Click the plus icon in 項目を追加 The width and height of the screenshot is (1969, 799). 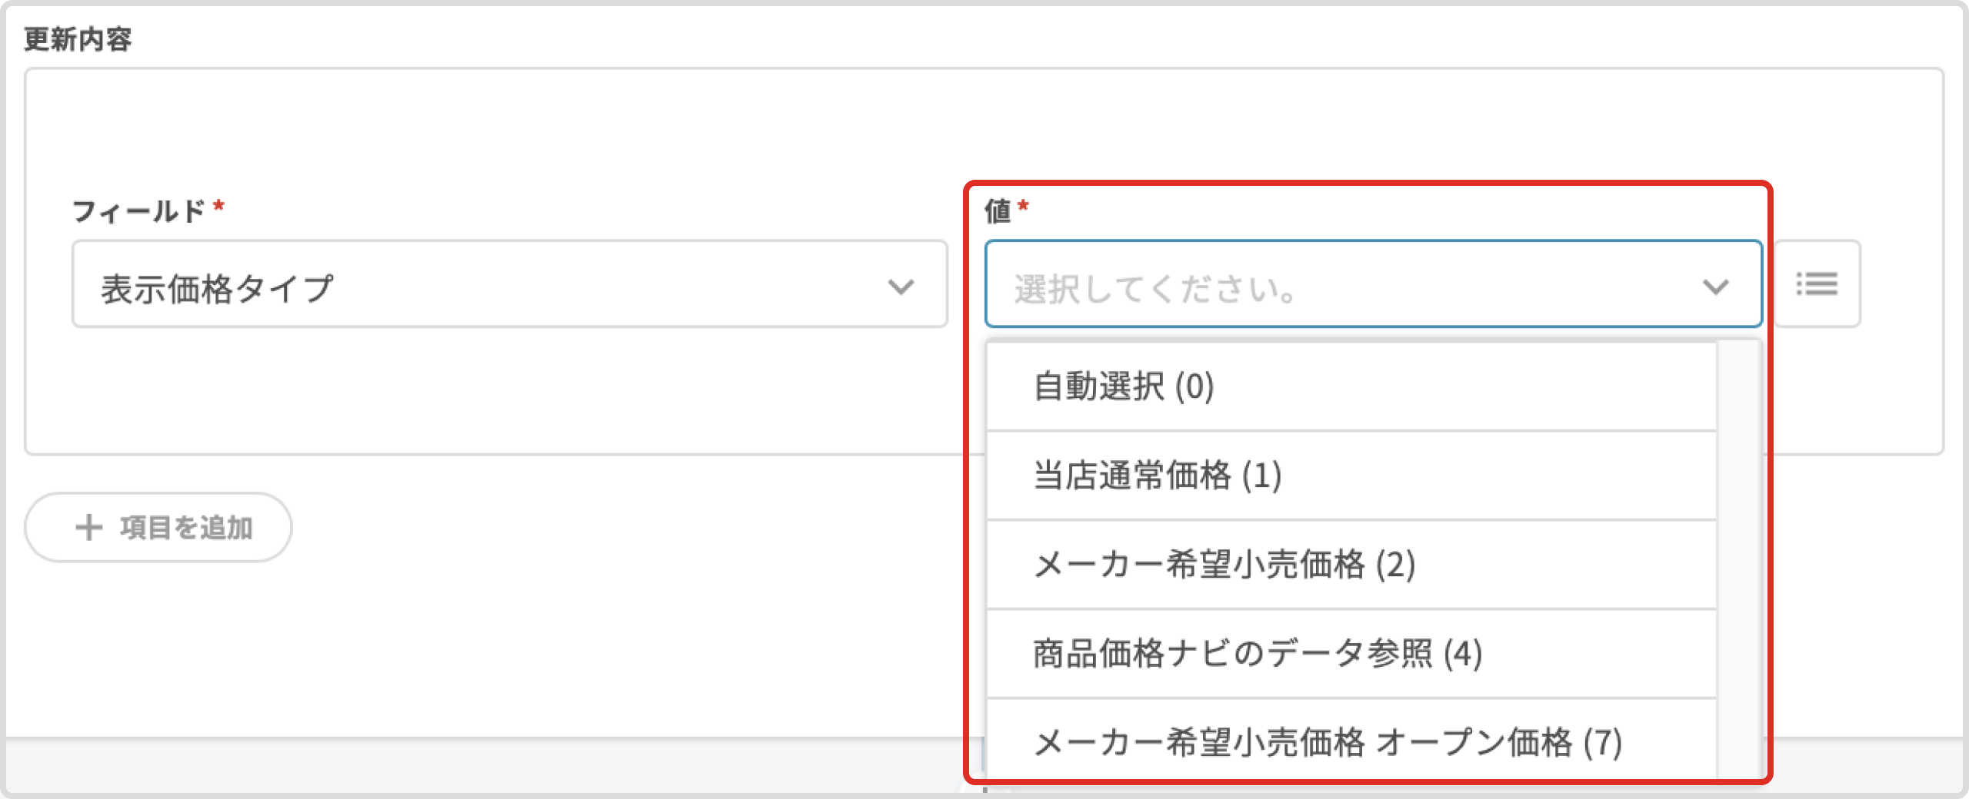(x=89, y=527)
